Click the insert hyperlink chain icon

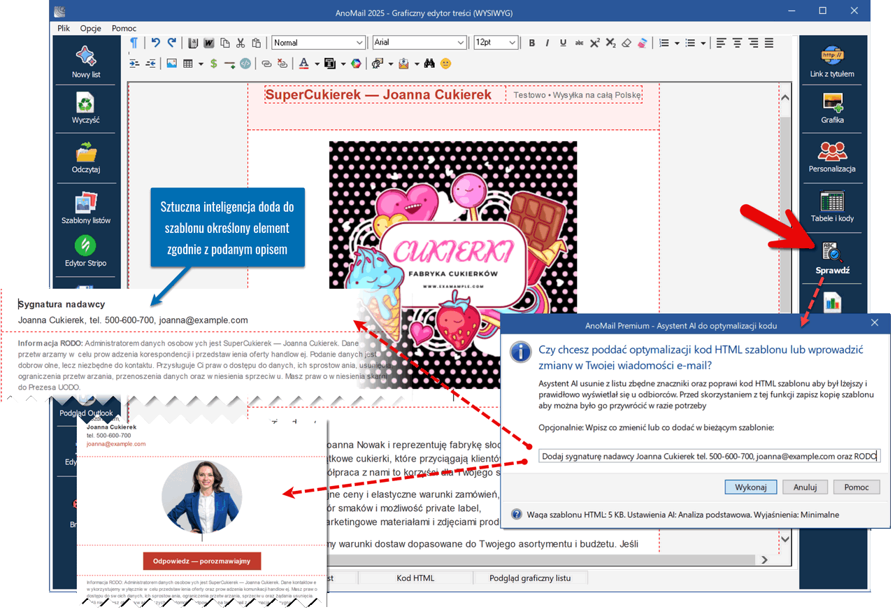pyautogui.click(x=266, y=64)
